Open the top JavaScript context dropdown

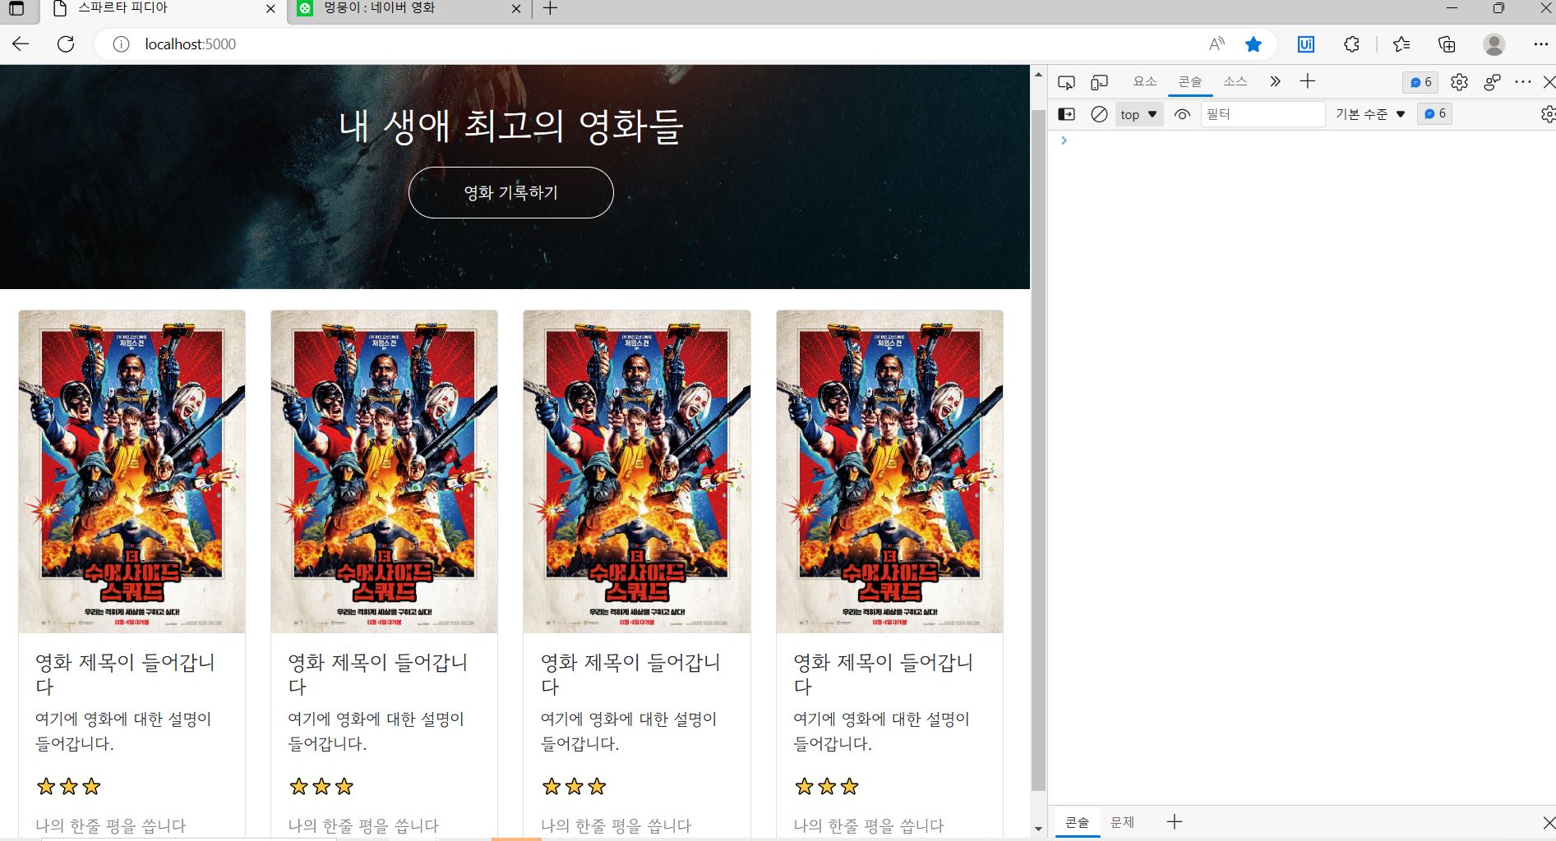1138,114
